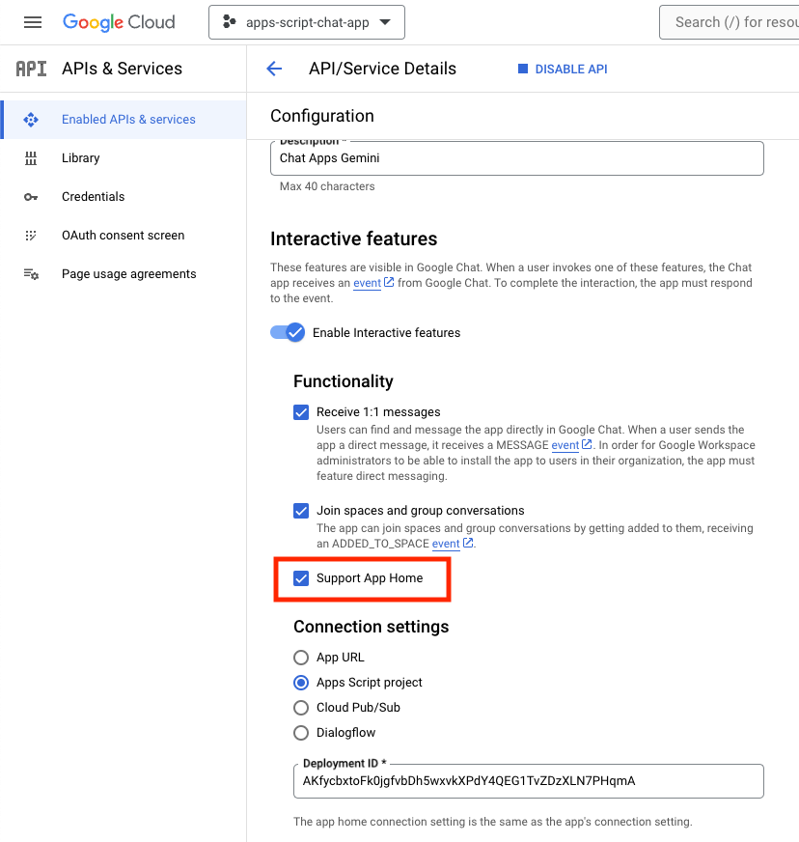Click the DISABLE API button
799x842 pixels.
click(x=564, y=69)
